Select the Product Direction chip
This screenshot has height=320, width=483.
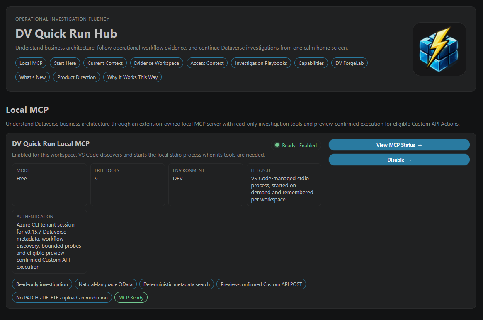pos(76,77)
